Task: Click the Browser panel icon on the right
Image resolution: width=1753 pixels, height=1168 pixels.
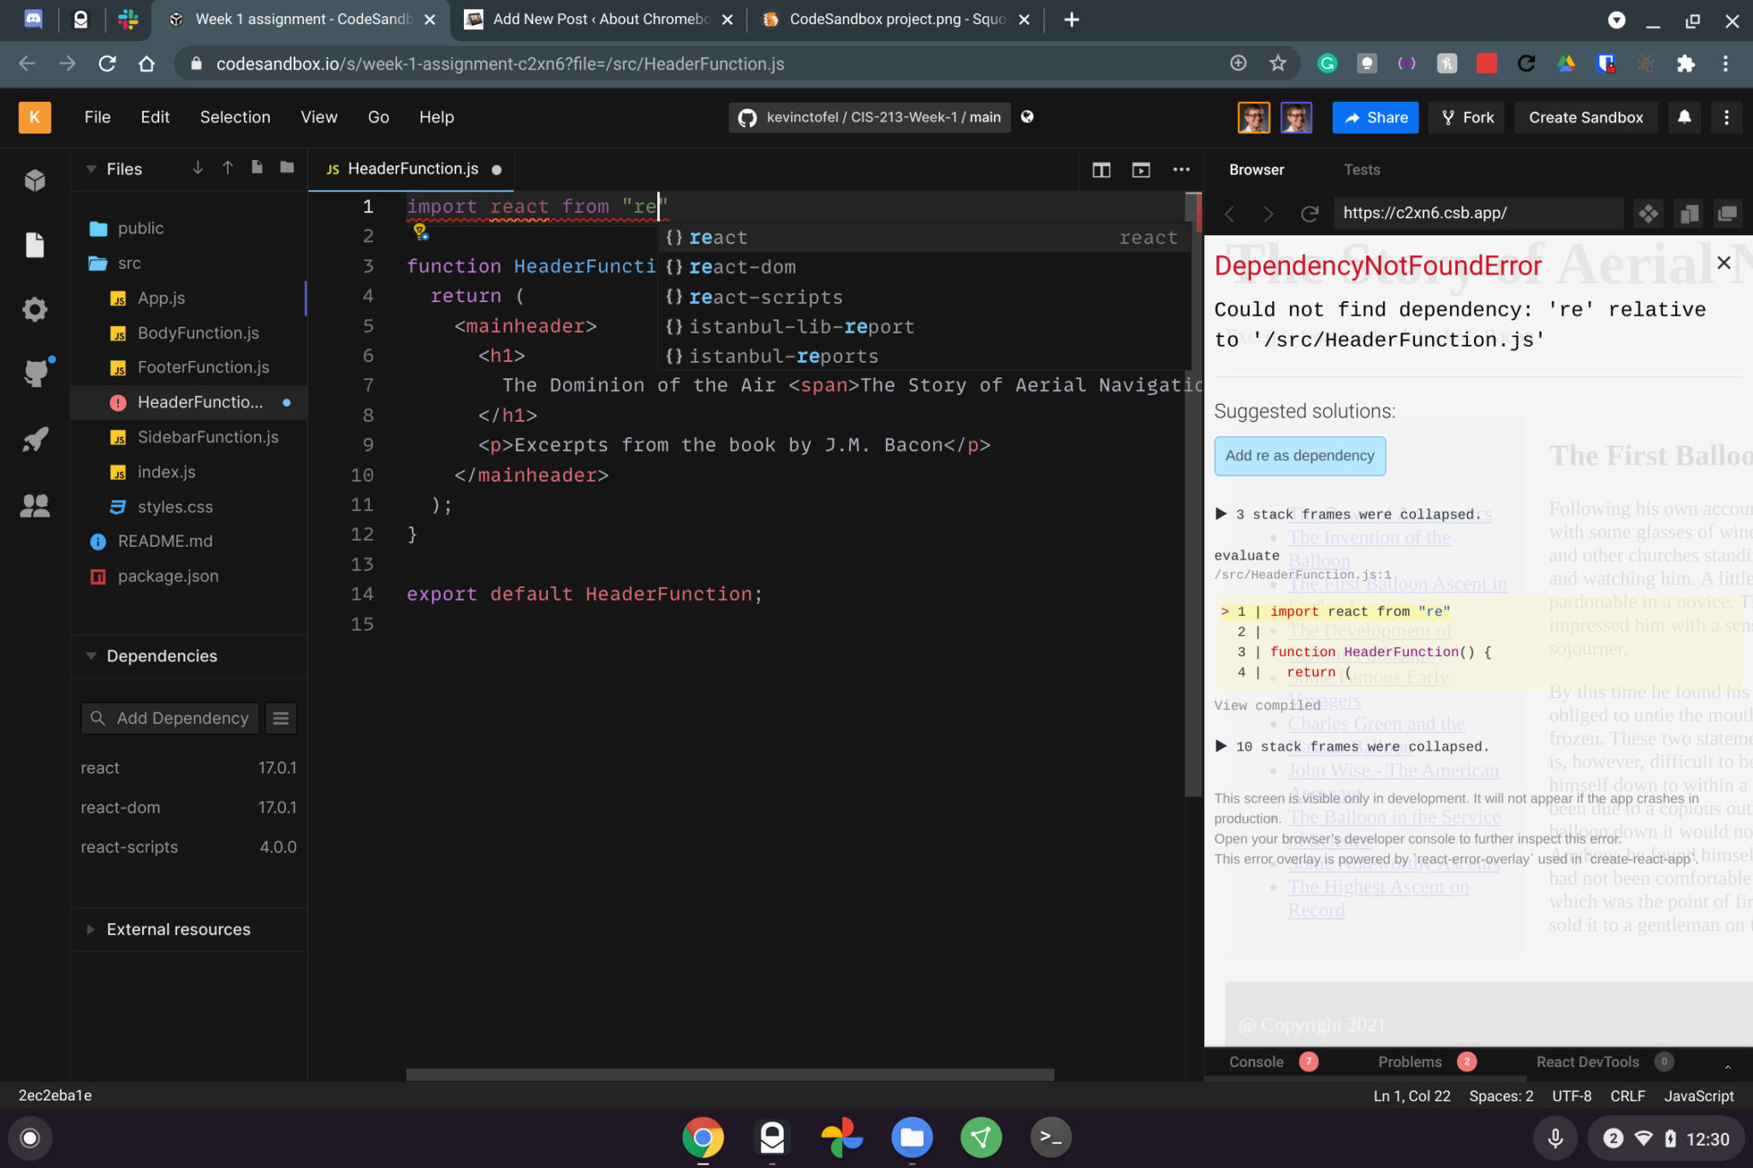Action: 1257,169
